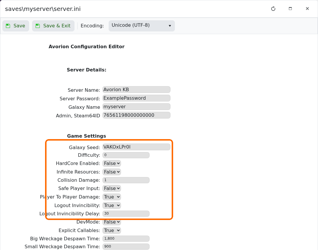This screenshot has height=250, width=318.
Task: Maximize the editor window
Action: pos(290,9)
